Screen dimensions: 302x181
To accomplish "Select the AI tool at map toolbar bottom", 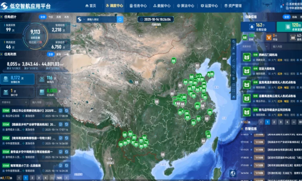I will click(x=234, y=97).
